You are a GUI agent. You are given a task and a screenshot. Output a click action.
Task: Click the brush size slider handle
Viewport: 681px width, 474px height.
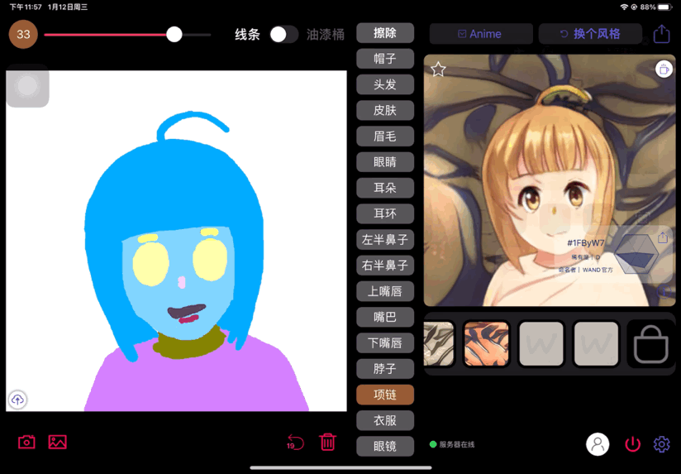[x=174, y=35]
